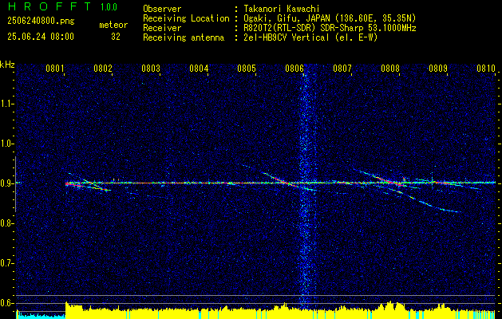Screen dimensions: 502x319
Task: Click the Observer label
Action: (162, 9)
